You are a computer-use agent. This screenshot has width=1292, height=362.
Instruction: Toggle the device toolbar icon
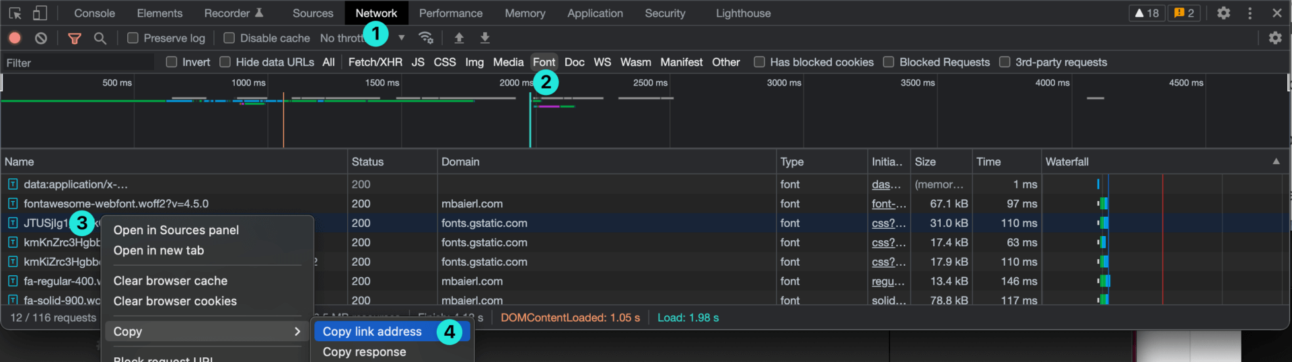coord(40,13)
